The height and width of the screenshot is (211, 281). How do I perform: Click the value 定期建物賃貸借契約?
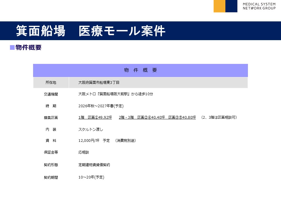coord(94,165)
